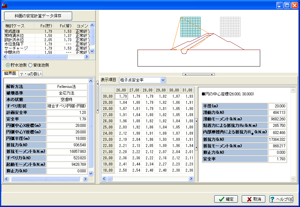Click the case list scroll-left arrow
The image size is (300, 207).
[x=6, y=56]
